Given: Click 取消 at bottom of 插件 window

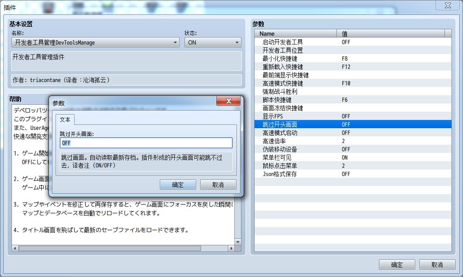Looking at the screenshot, I should coord(437,265).
